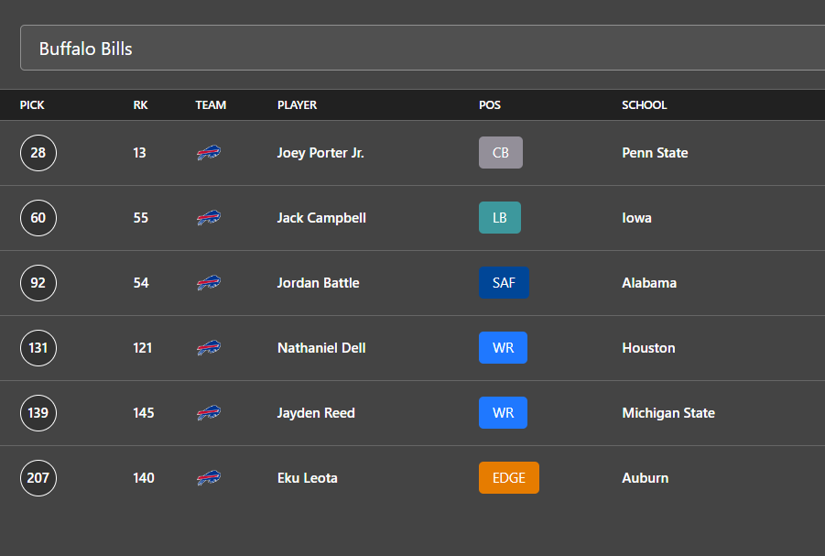The height and width of the screenshot is (556, 825).
Task: Click the gray CB position badge
Action: coord(501,153)
